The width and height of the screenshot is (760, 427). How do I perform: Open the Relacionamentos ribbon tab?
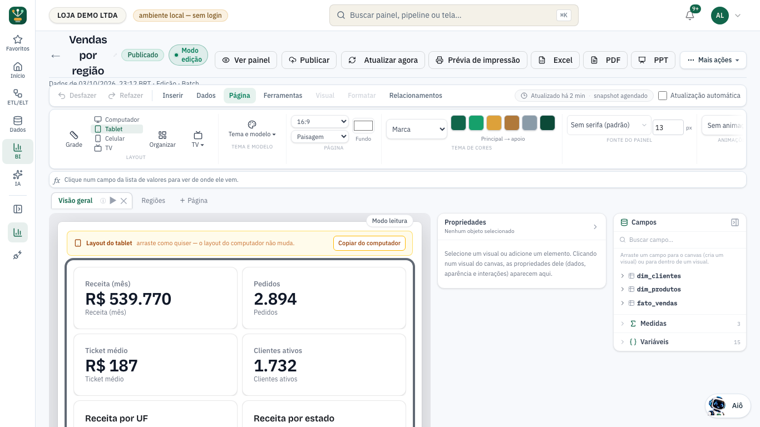coord(416,96)
